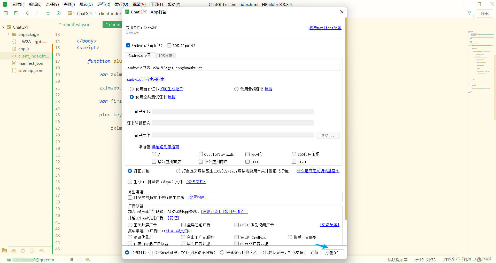Open the 查找(I) menu
This screenshot has height=263, width=496.
(x=69, y=4)
